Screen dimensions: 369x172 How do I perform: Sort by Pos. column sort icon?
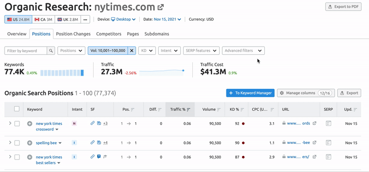(133, 109)
